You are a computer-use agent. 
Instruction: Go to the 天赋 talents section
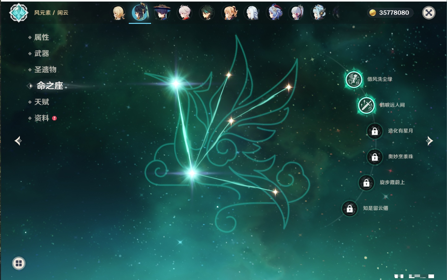[x=41, y=102]
